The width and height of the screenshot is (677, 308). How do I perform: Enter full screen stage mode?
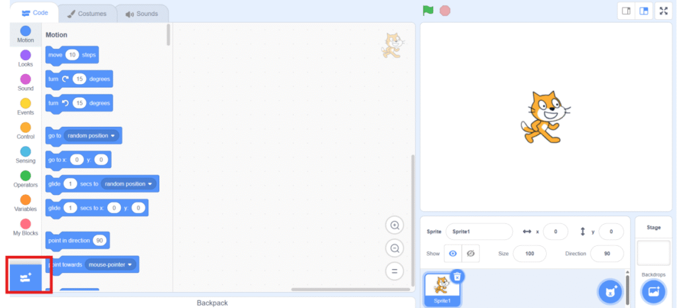[663, 11]
